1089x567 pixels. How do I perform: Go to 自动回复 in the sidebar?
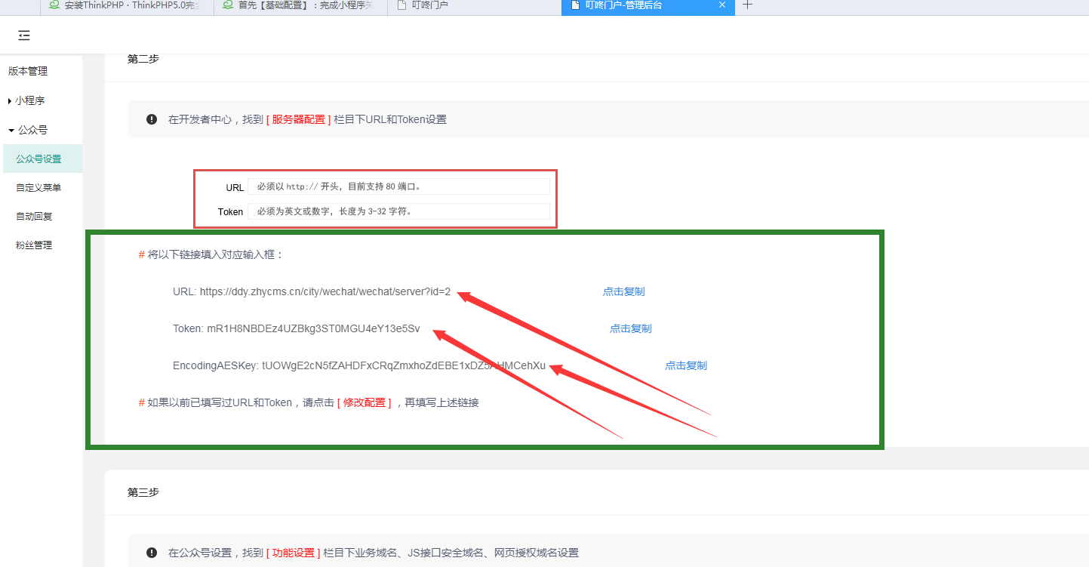point(34,216)
